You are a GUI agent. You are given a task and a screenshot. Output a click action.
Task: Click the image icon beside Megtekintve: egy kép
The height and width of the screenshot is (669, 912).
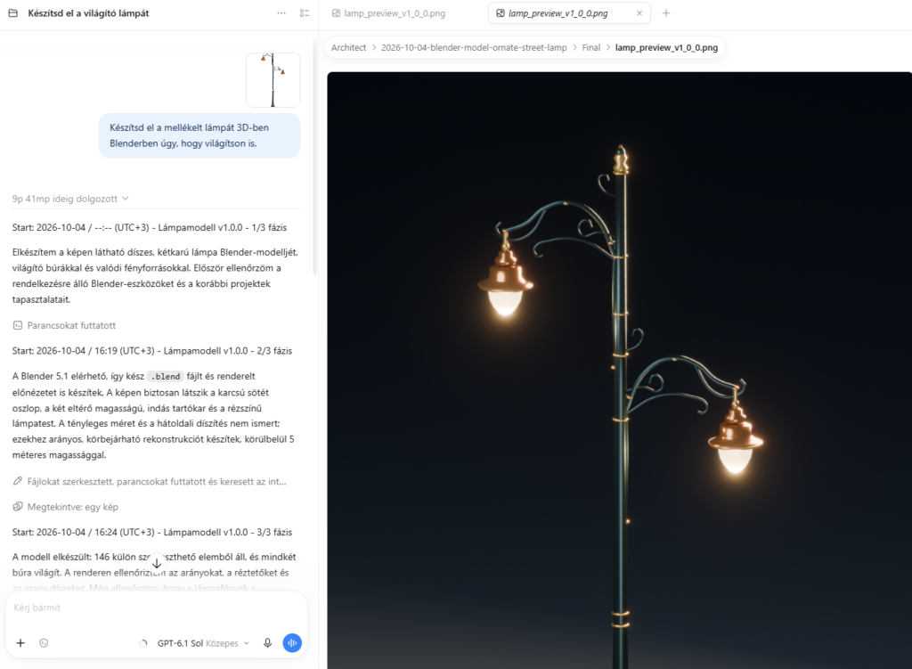(x=18, y=507)
